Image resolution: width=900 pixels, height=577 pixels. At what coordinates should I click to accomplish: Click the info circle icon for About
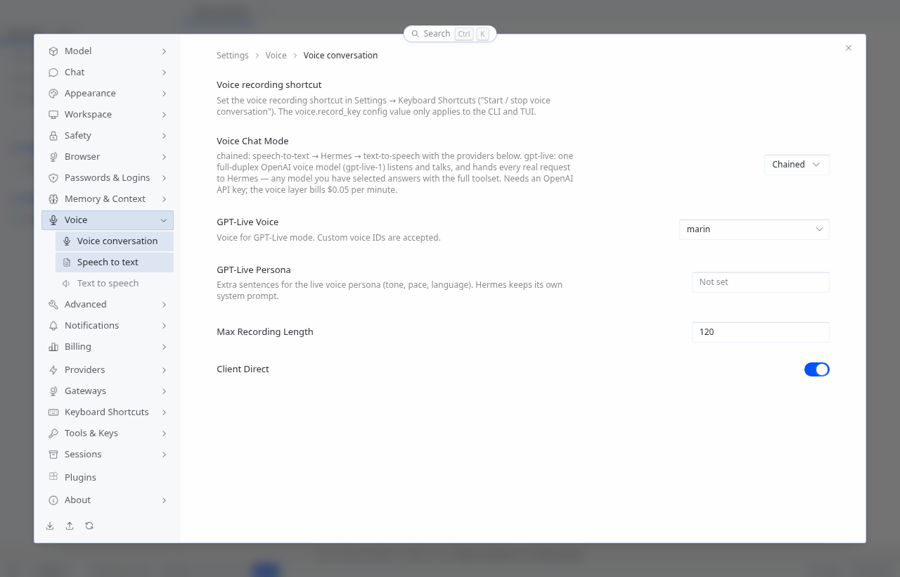tap(53, 500)
